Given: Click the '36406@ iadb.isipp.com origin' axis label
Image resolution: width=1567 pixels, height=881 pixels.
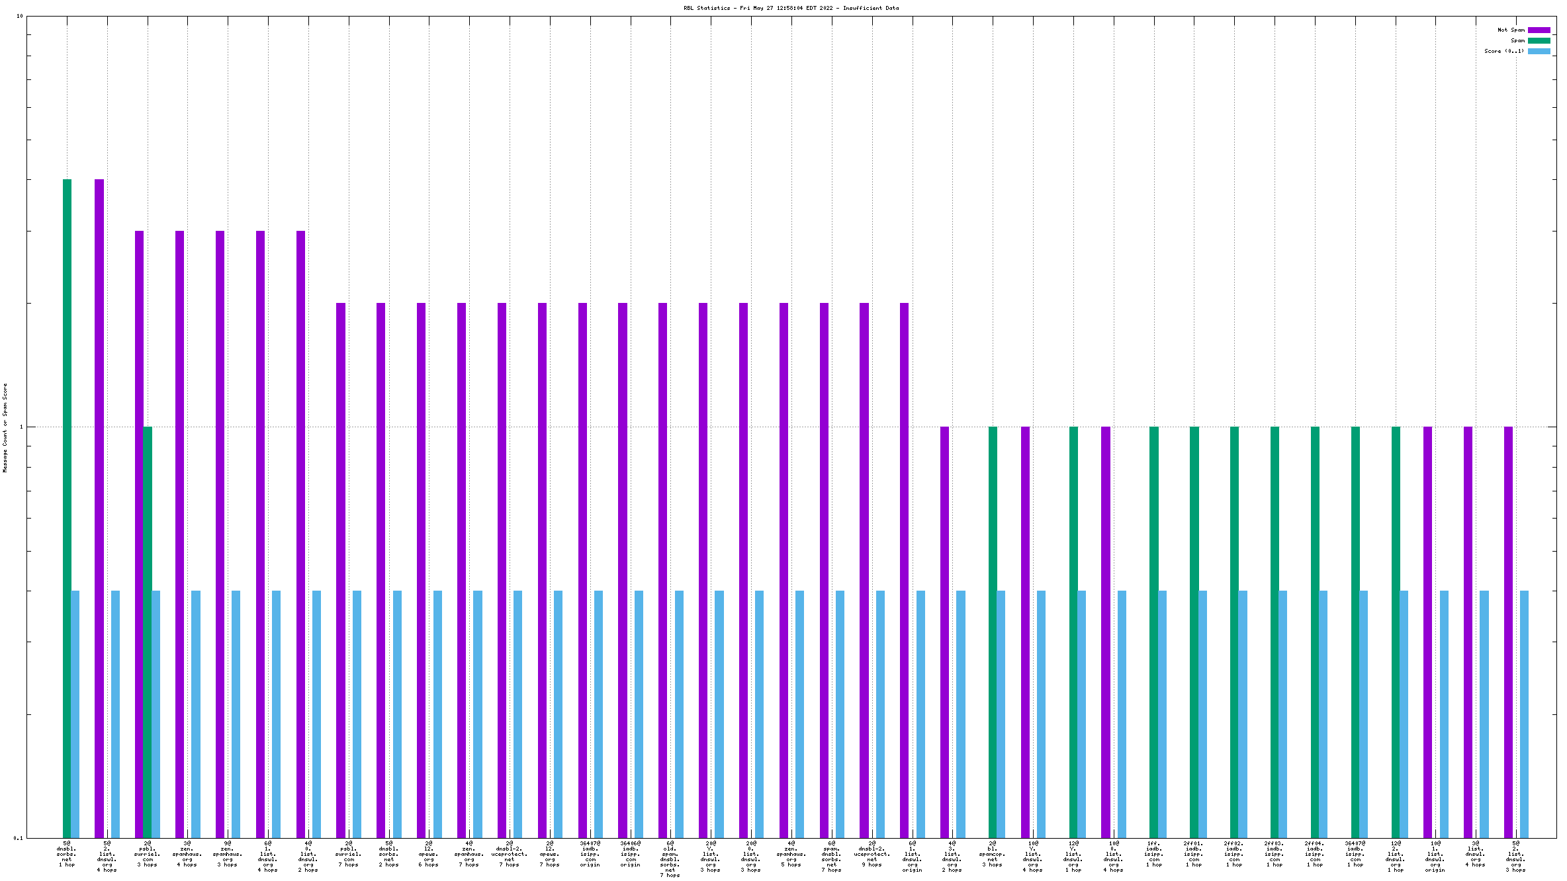Looking at the screenshot, I should 630,854.
